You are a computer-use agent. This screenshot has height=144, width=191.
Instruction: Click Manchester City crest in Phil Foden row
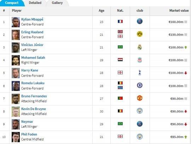click(x=140, y=137)
